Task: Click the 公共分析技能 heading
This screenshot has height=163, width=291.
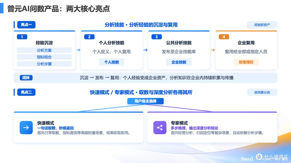Action: [179, 43]
